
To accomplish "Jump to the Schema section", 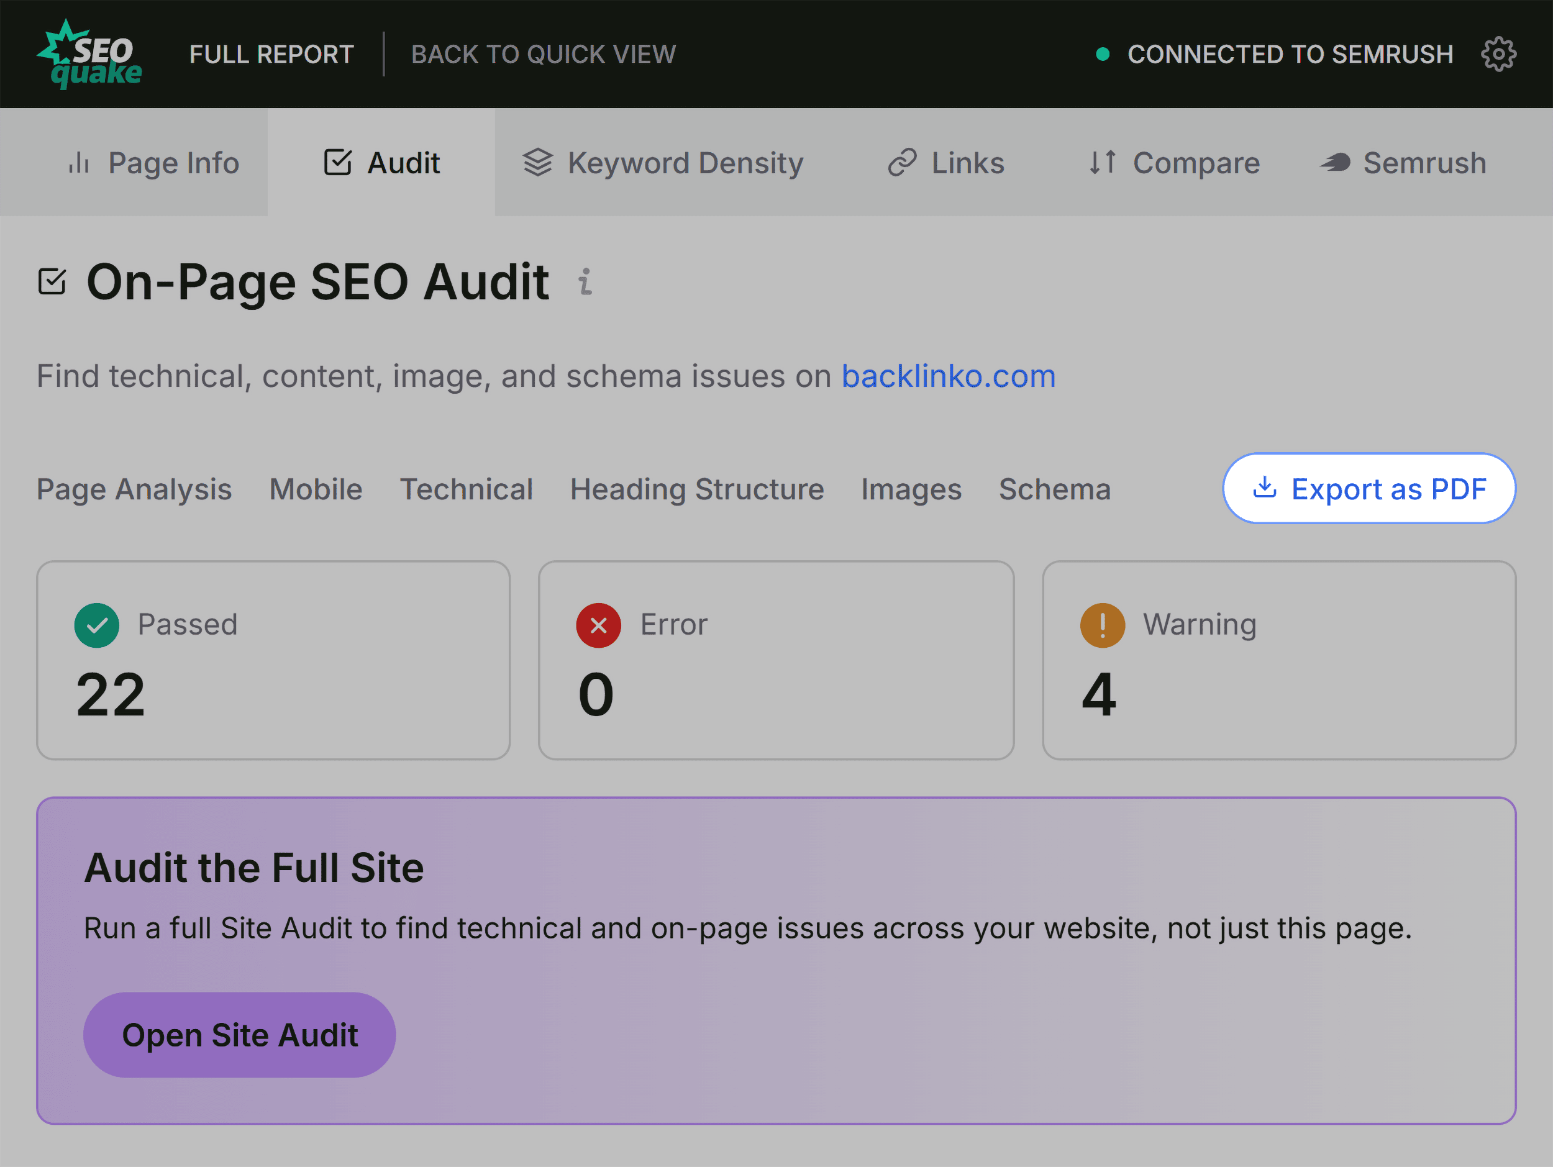I will [x=1055, y=489].
